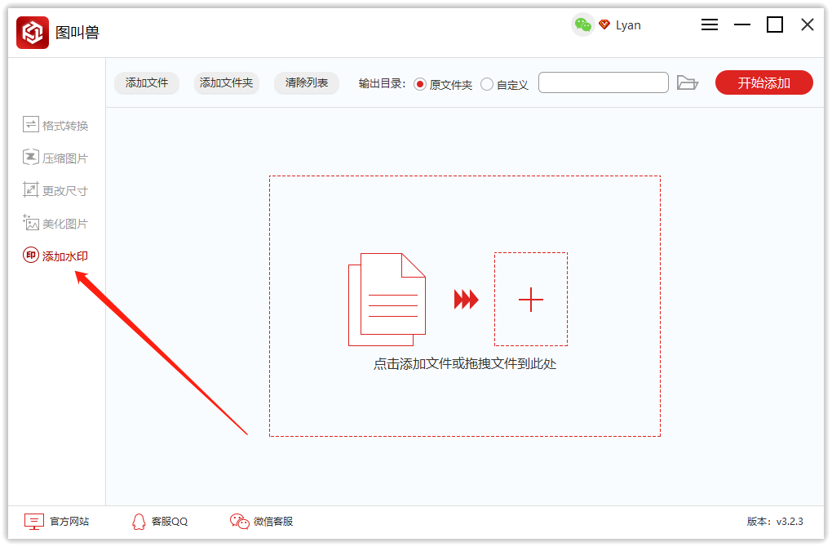Click the 添加文件夹 add folder button
Image resolution: width=832 pixels, height=547 pixels.
click(225, 82)
